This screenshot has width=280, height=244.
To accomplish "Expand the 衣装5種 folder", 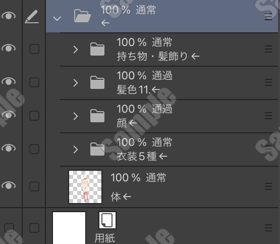I will pyautogui.click(x=76, y=150).
